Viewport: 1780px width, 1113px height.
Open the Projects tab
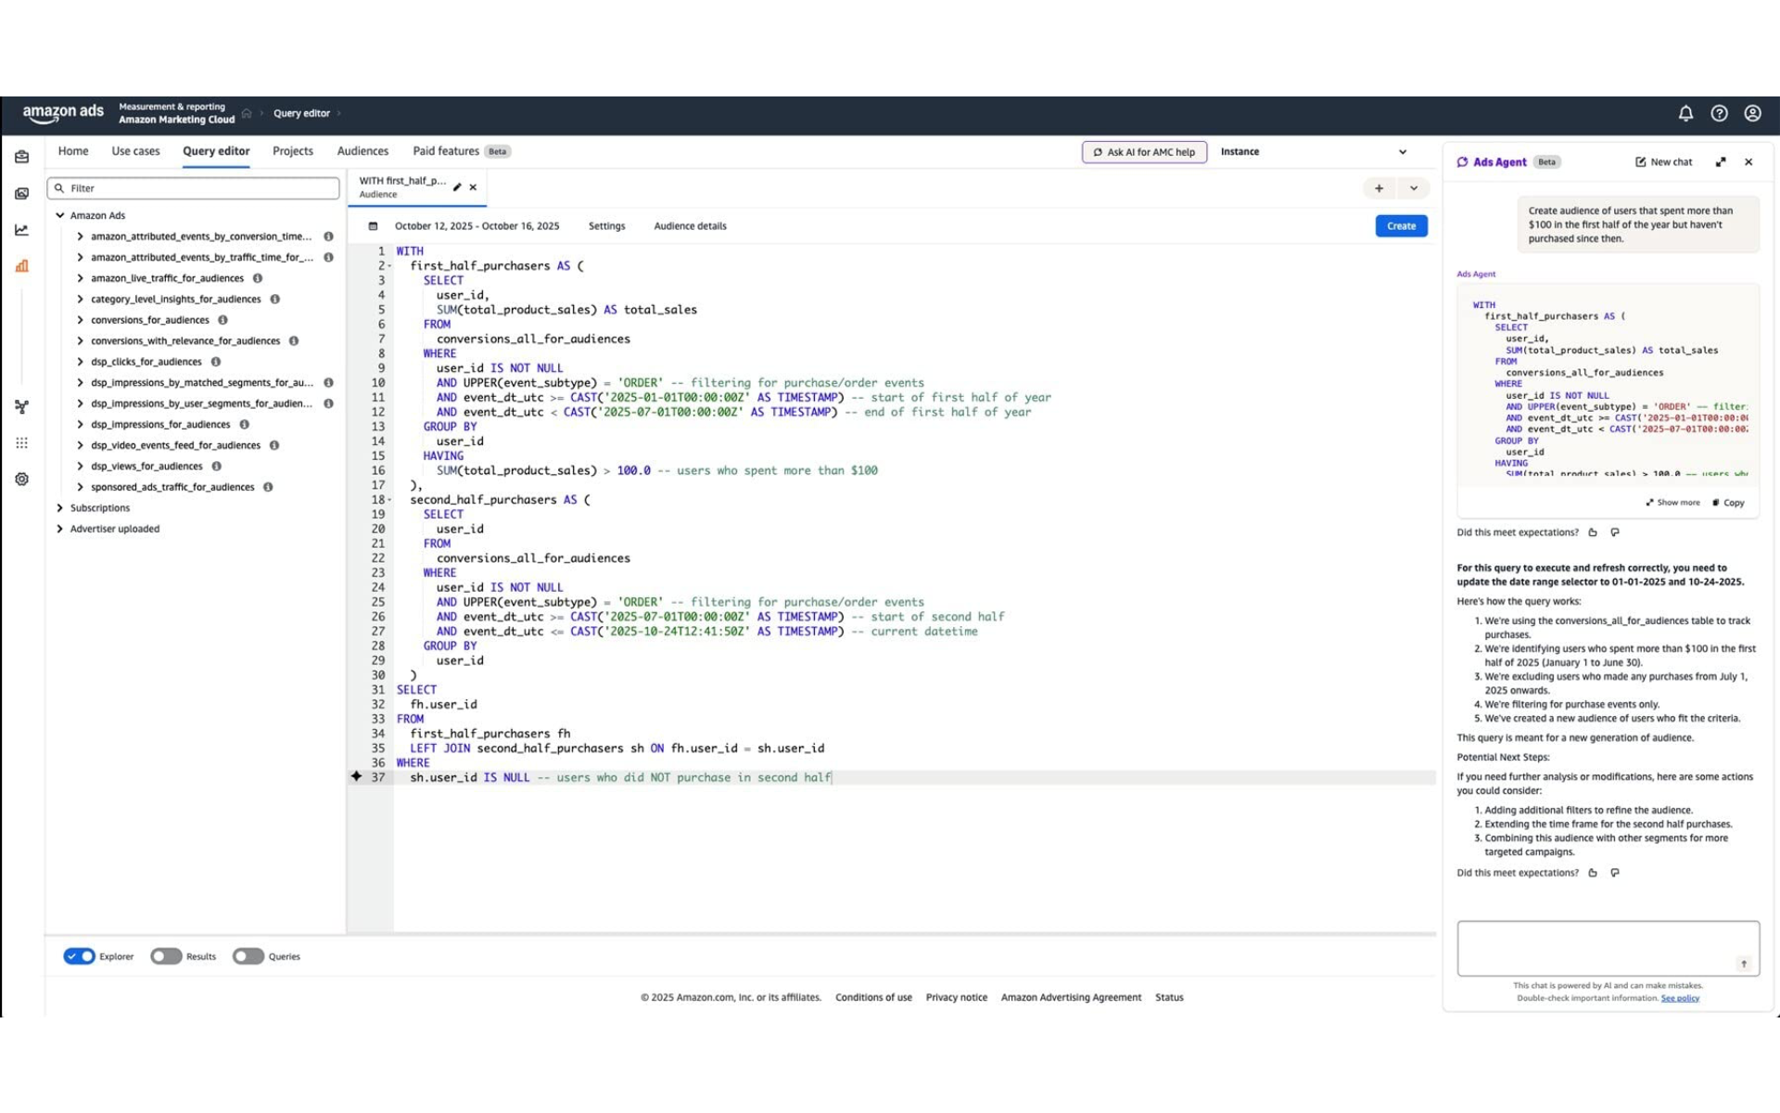(293, 150)
